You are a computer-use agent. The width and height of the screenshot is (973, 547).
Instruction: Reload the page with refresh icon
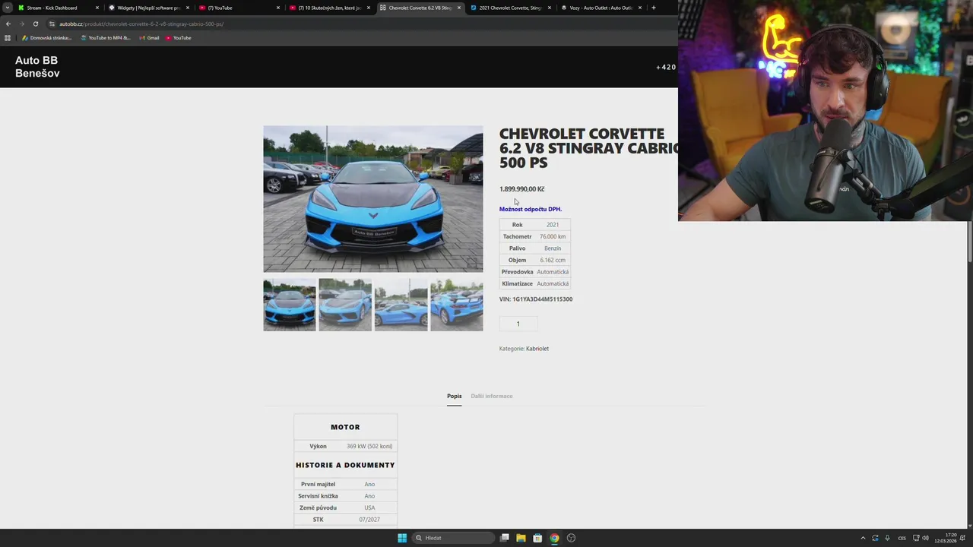(35, 24)
